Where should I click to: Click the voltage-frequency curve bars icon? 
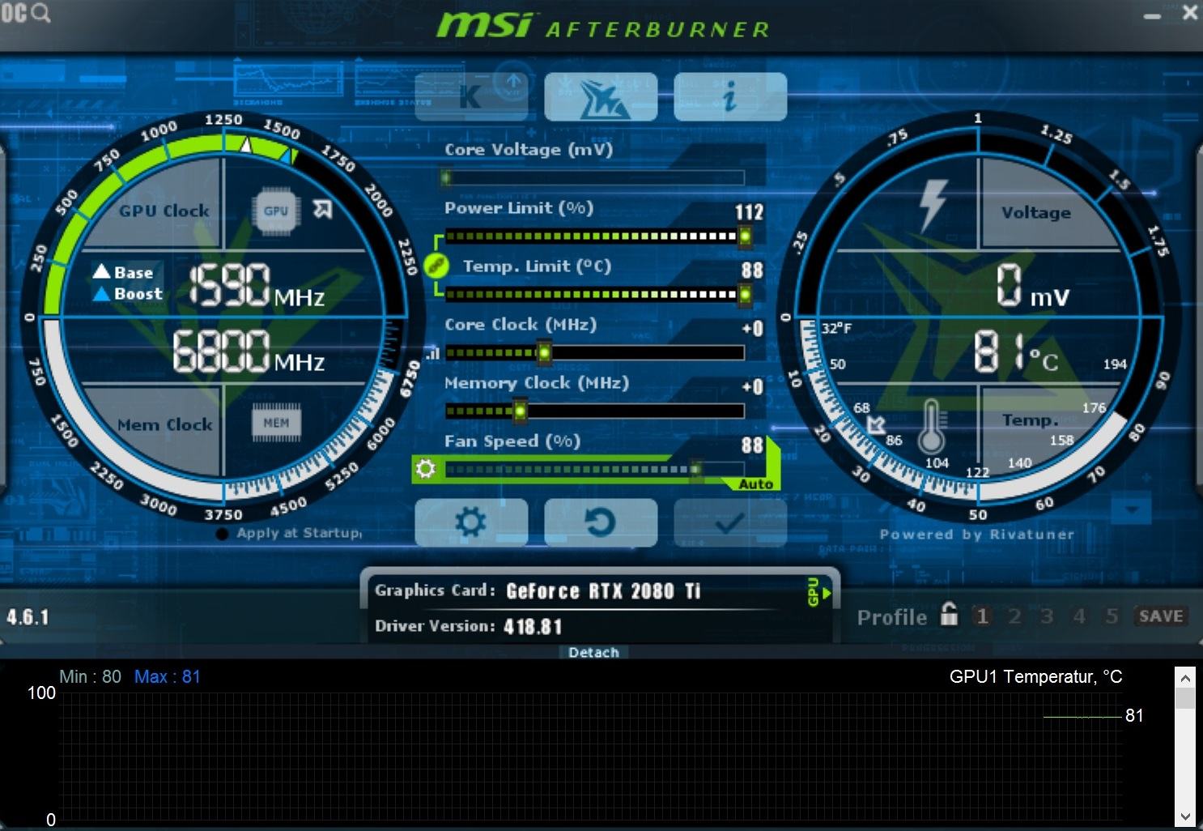point(433,353)
